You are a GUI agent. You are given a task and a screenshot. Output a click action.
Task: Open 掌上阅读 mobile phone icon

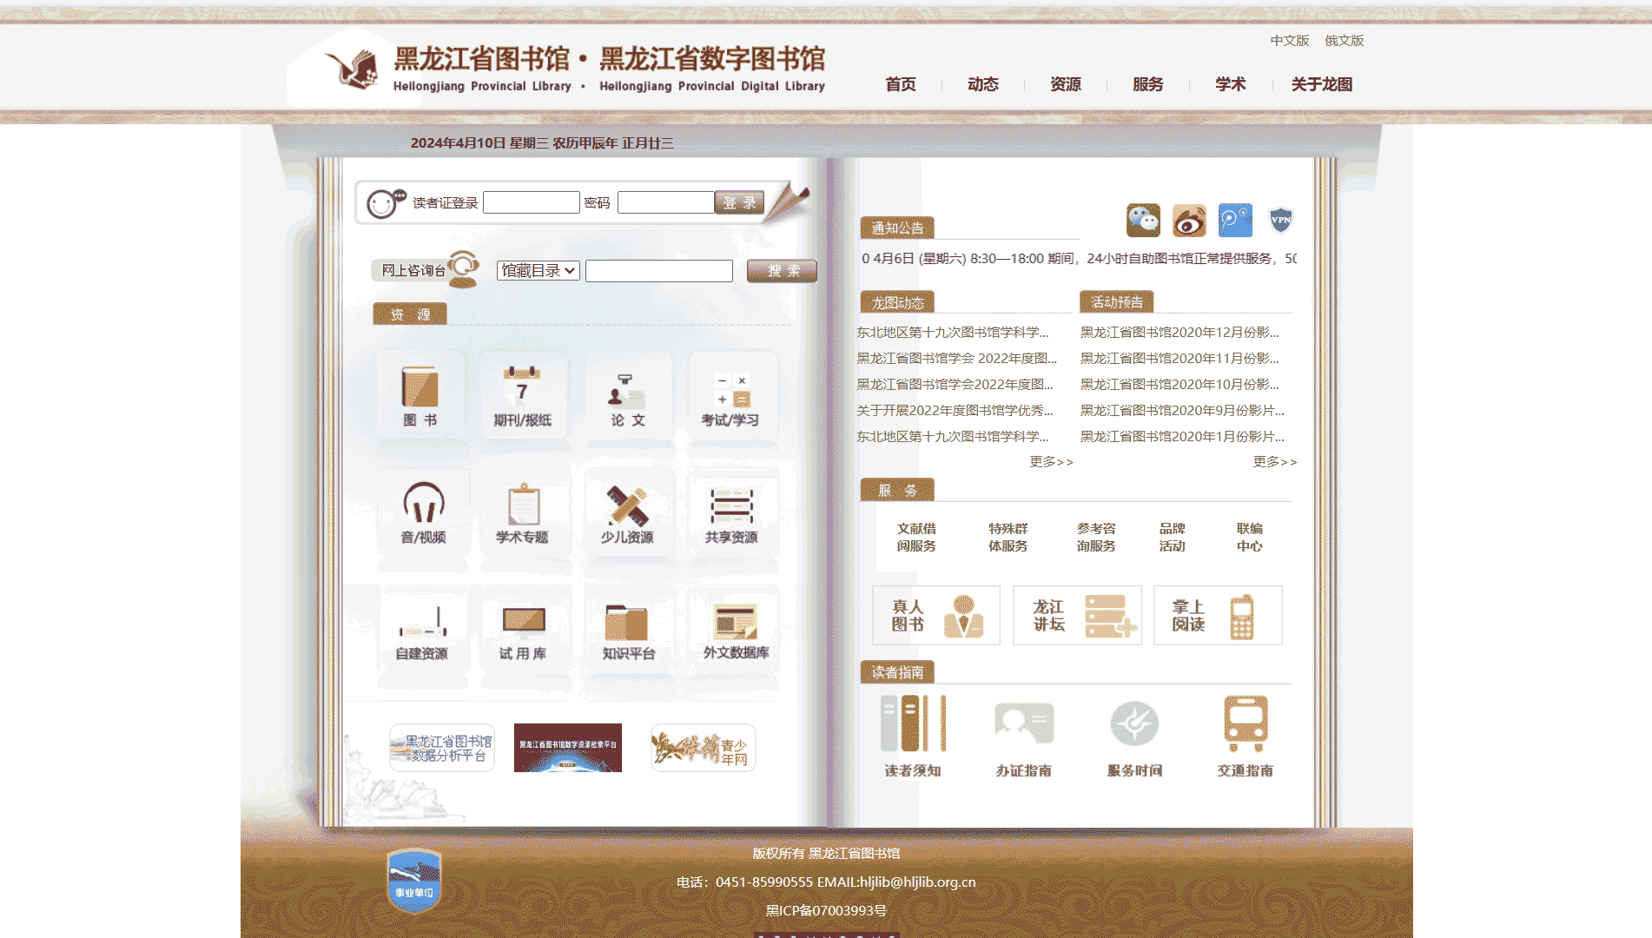(1218, 616)
